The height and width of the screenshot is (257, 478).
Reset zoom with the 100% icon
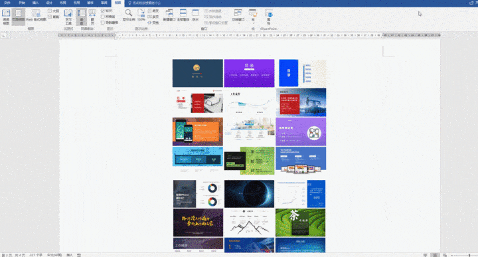pos(141,15)
